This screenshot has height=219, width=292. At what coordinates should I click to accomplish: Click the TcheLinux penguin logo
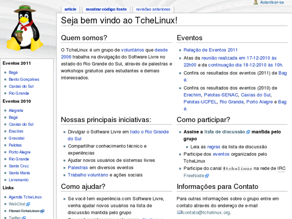click(25, 28)
